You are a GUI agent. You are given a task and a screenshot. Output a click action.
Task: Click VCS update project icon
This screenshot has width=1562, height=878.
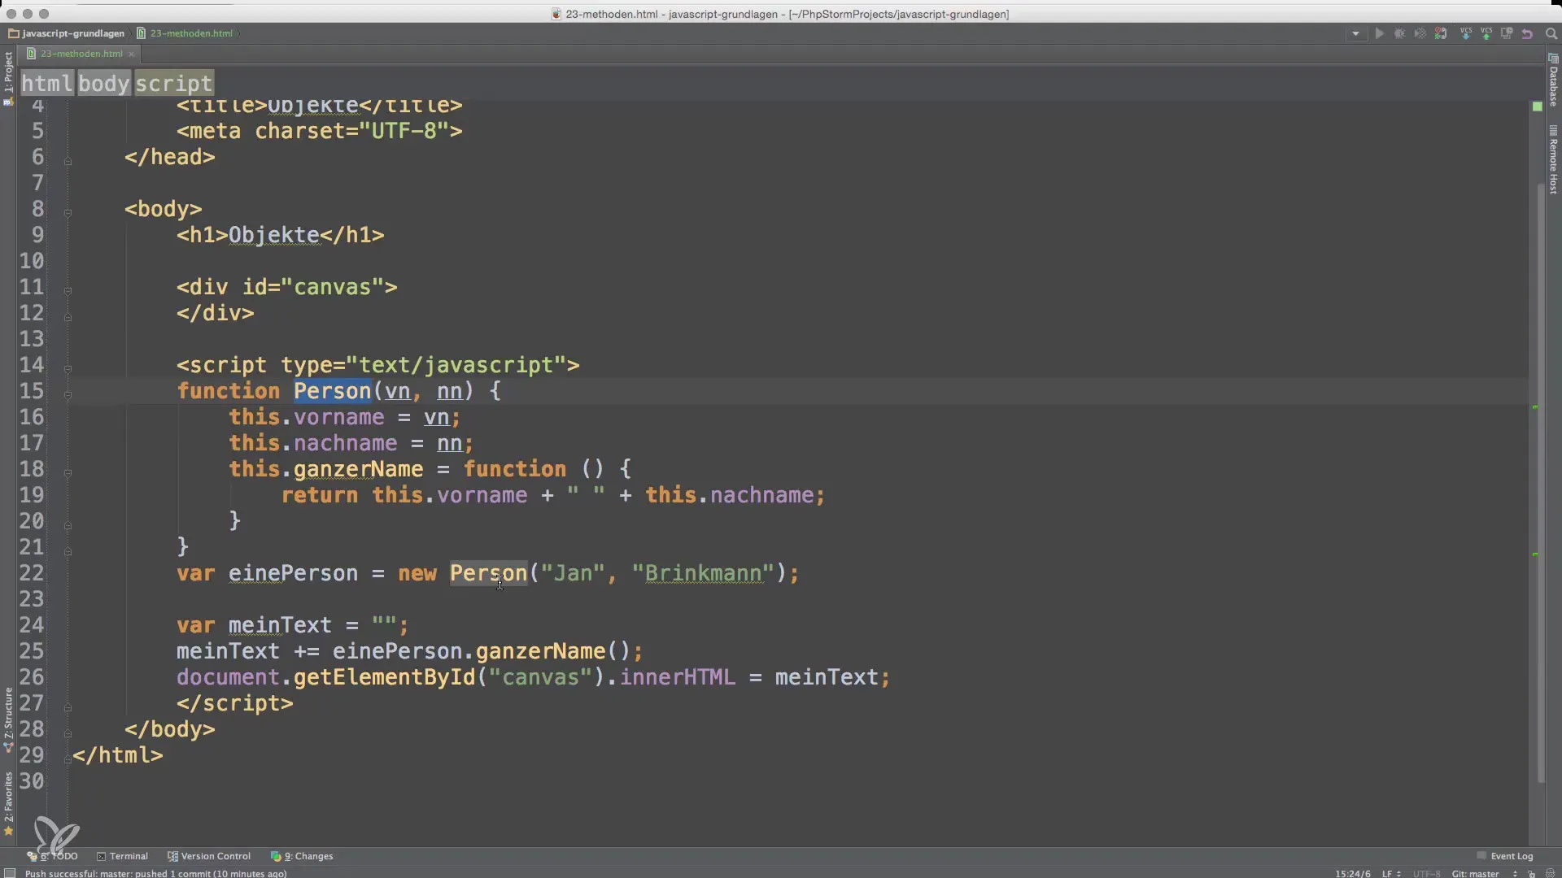pyautogui.click(x=1466, y=33)
